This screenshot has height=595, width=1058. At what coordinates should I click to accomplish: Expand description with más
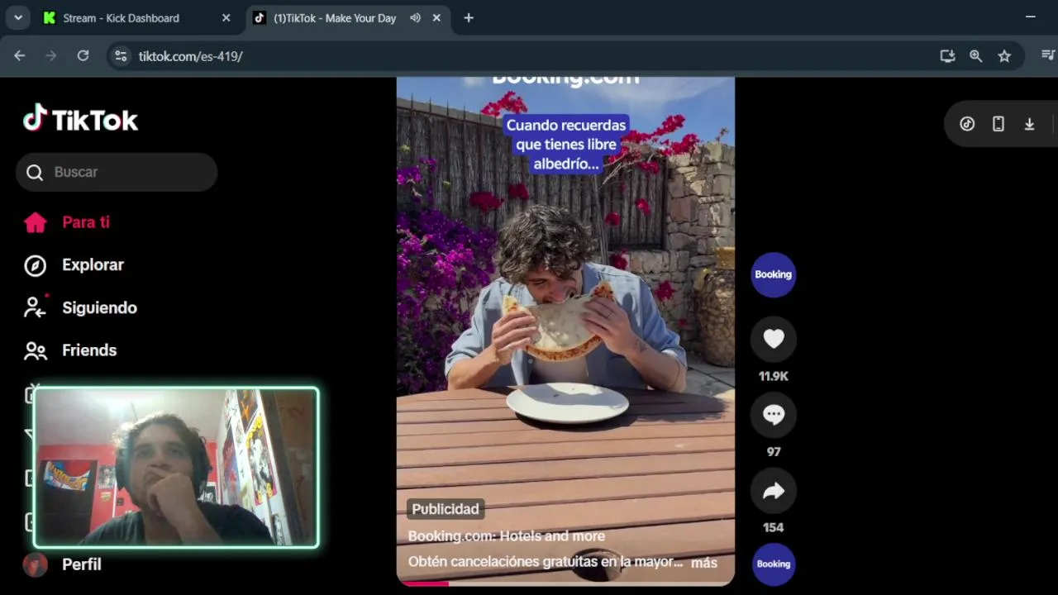(x=704, y=562)
